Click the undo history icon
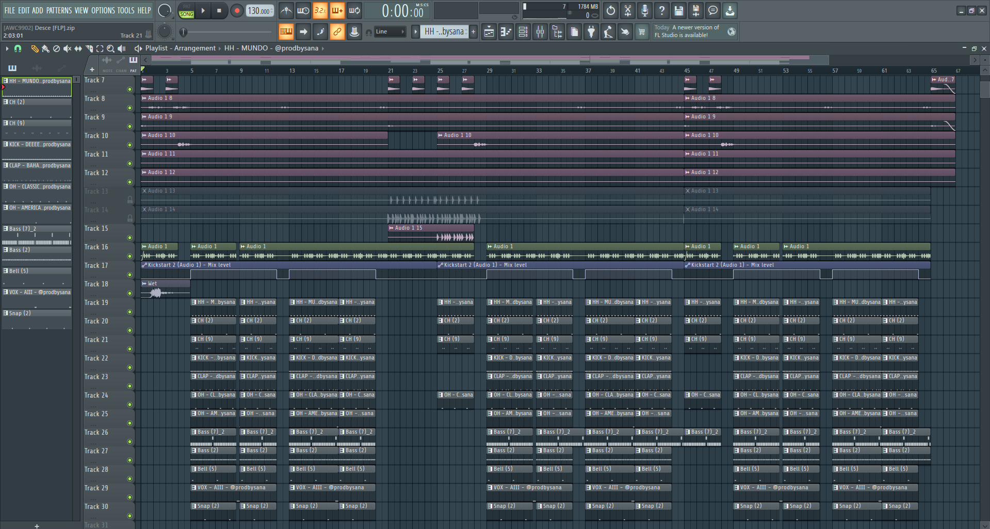Viewport: 990px width, 529px height. pyautogui.click(x=611, y=10)
